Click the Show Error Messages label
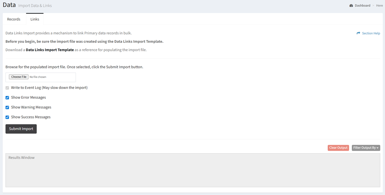 (29, 98)
